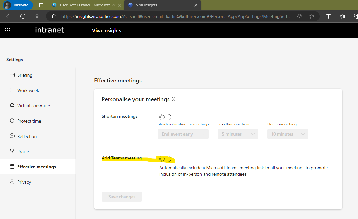Click the intranet logo
358x219 pixels.
pos(50,30)
